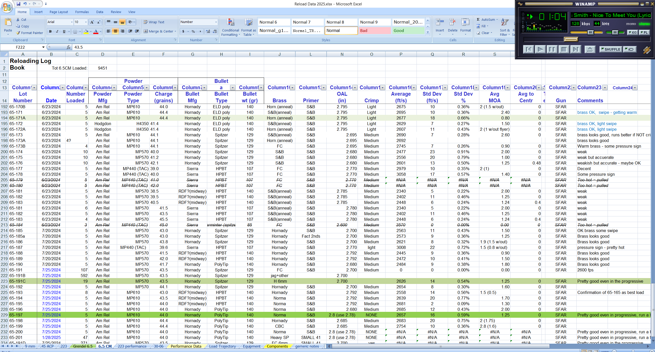Toggle bold formatting in Font group

(50, 31)
